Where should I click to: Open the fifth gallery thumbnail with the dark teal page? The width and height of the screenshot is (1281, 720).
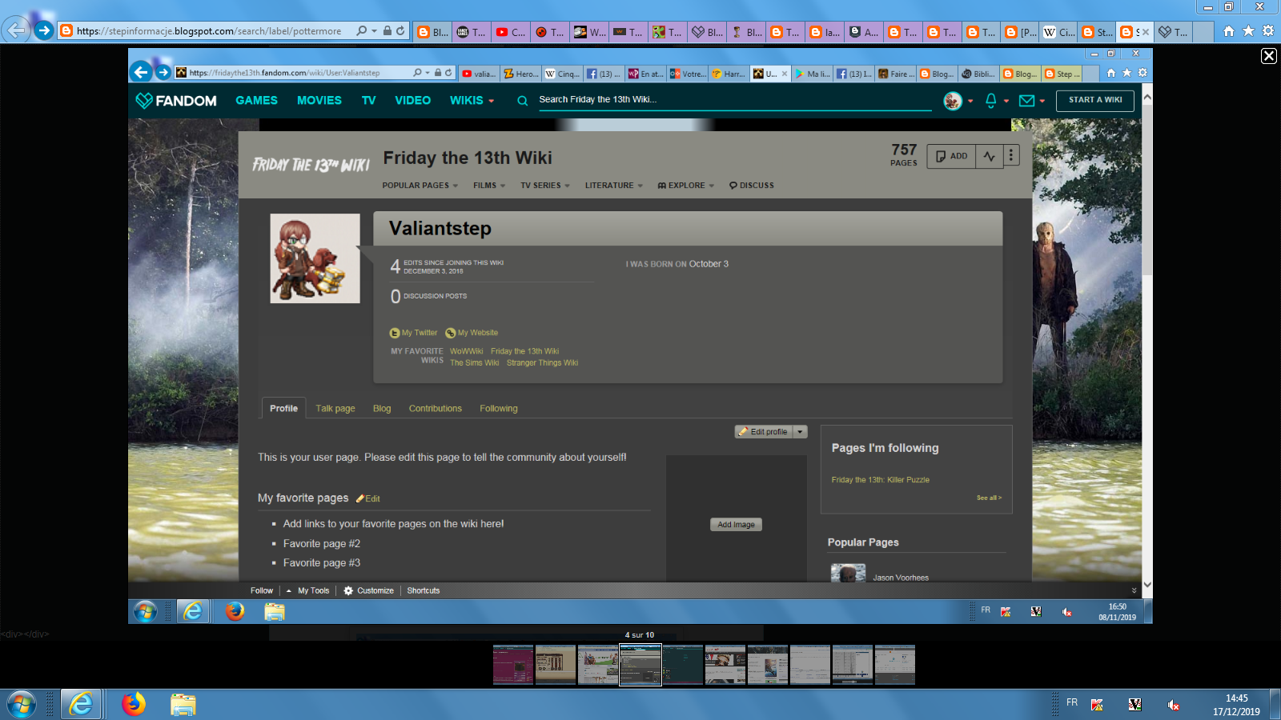[x=683, y=665]
